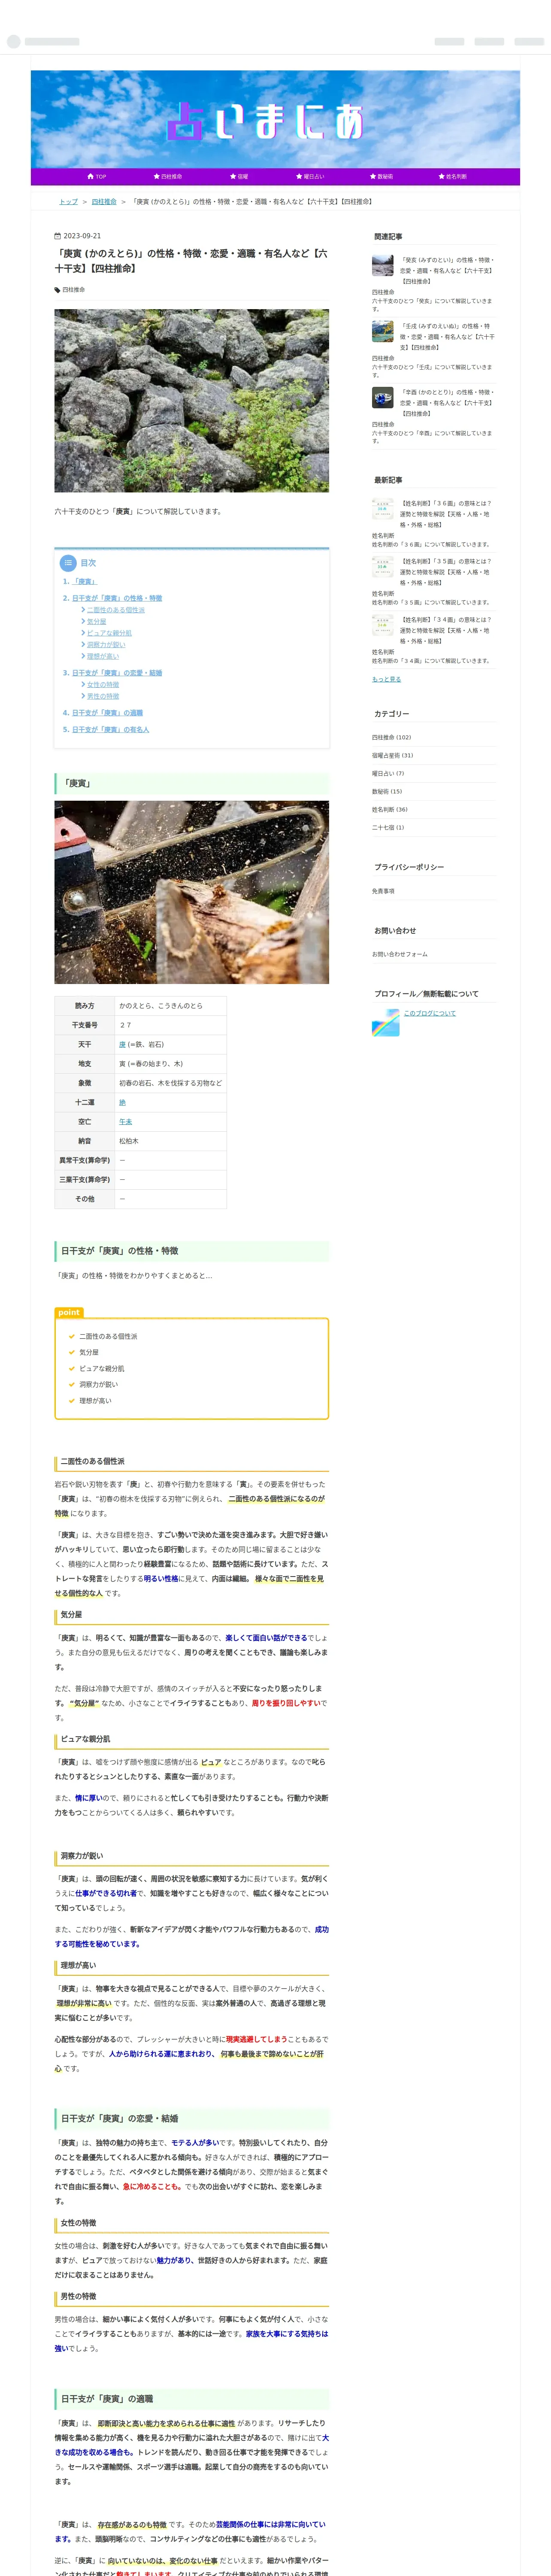This screenshot has height=2576, width=551.
Task: Click the star icon beside 数秘術
Action: click(372, 176)
